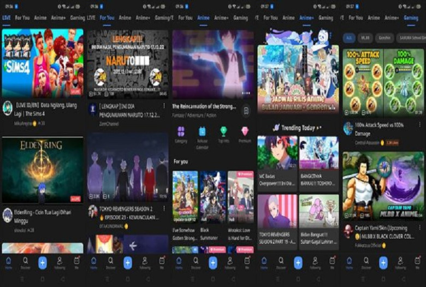The height and width of the screenshot is (287, 426).
Task: Tap the plus upload button on For You screen
Action: tap(128, 263)
